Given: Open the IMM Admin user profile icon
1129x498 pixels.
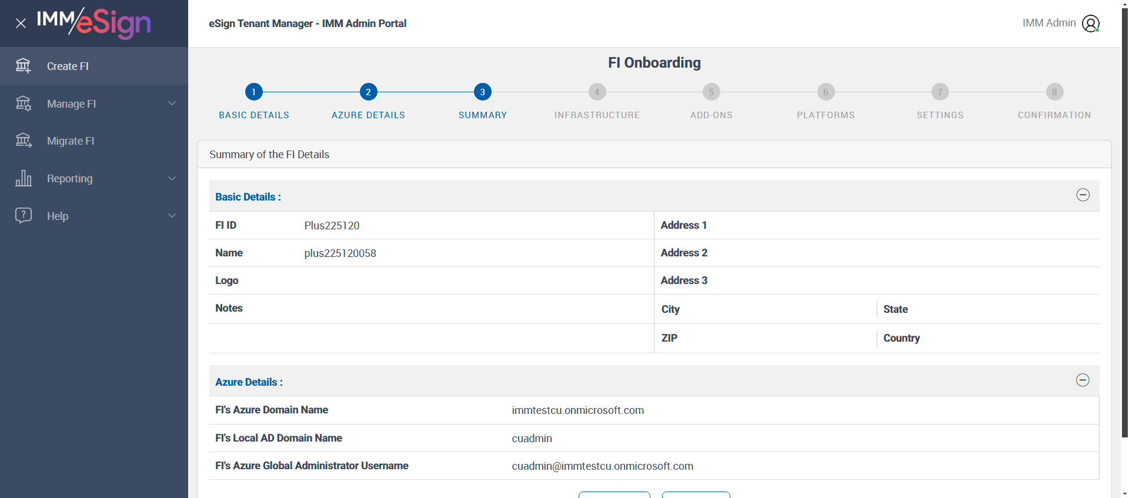Looking at the screenshot, I should 1091,24.
